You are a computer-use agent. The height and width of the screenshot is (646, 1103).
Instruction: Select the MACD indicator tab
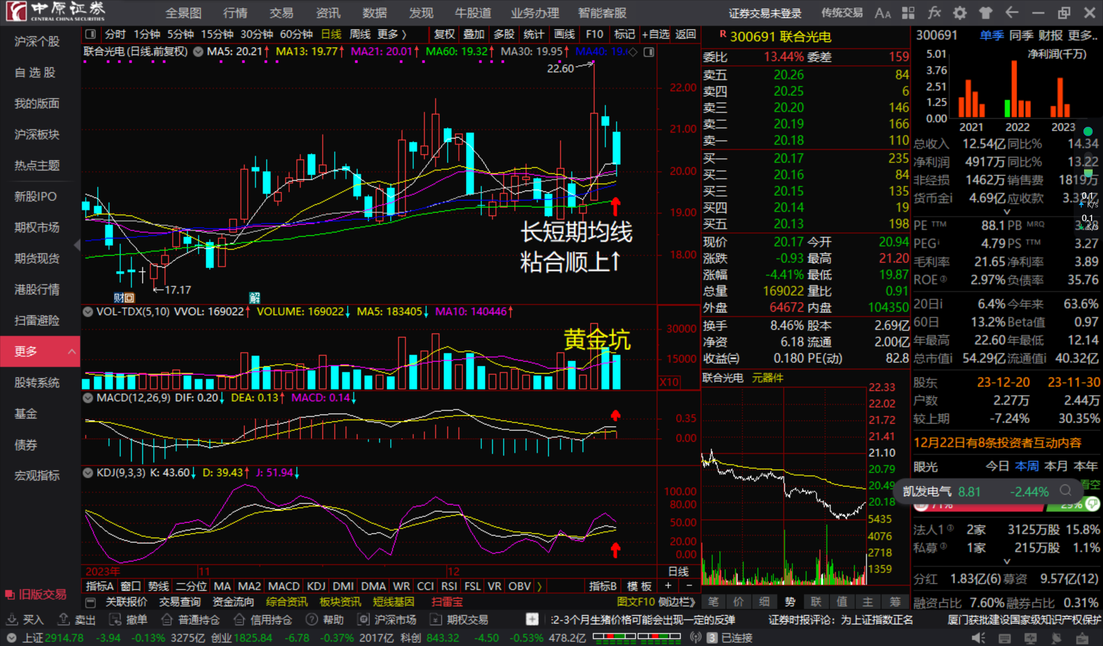pyautogui.click(x=284, y=586)
